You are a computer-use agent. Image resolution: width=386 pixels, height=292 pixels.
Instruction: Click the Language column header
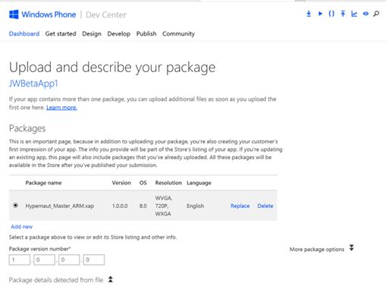pos(199,183)
